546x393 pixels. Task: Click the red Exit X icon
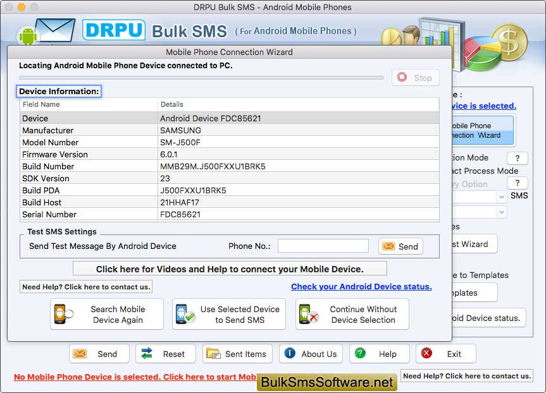[426, 353]
